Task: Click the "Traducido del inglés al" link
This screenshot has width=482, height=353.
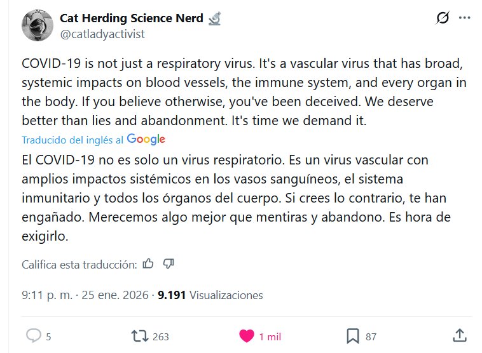Action: 72,140
